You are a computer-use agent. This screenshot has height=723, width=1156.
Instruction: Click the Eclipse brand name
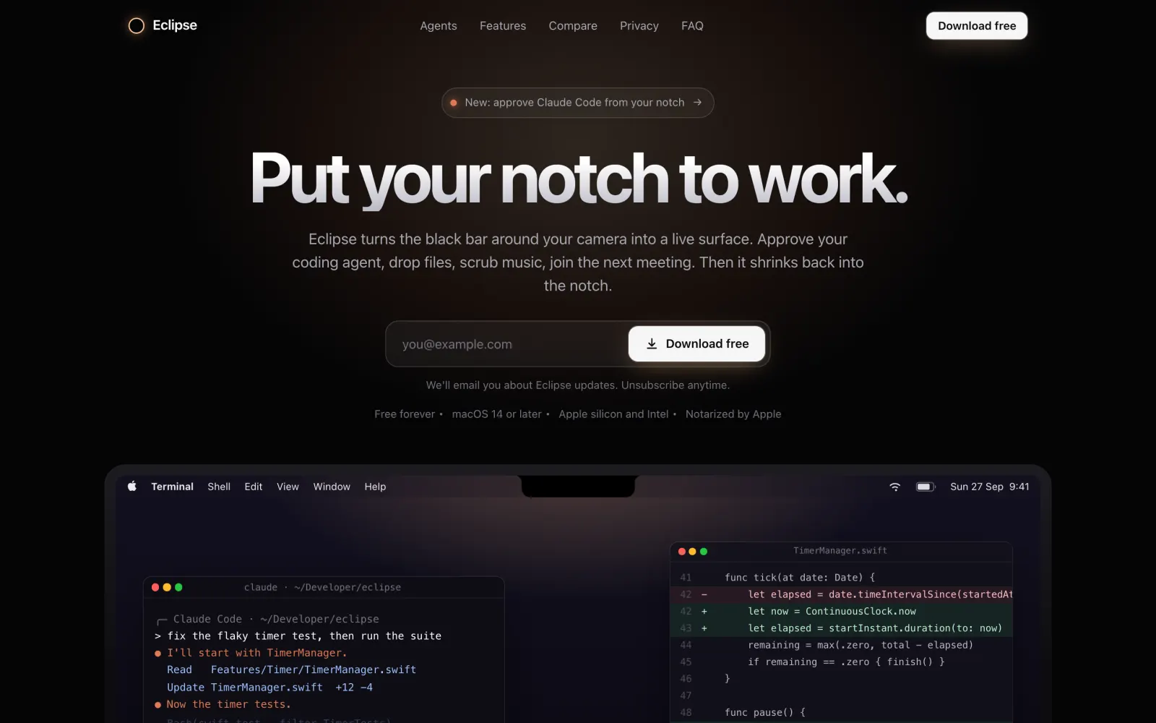175,25
